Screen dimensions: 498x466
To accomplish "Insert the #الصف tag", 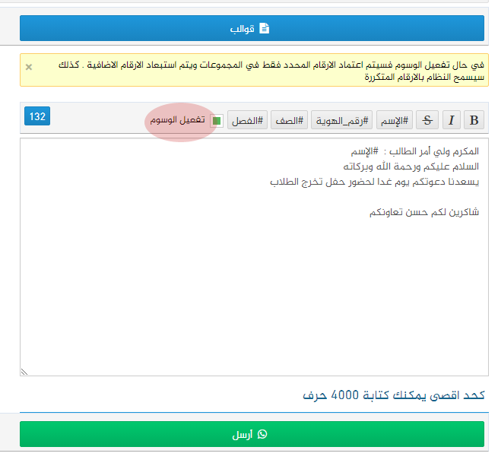I will 290,120.
